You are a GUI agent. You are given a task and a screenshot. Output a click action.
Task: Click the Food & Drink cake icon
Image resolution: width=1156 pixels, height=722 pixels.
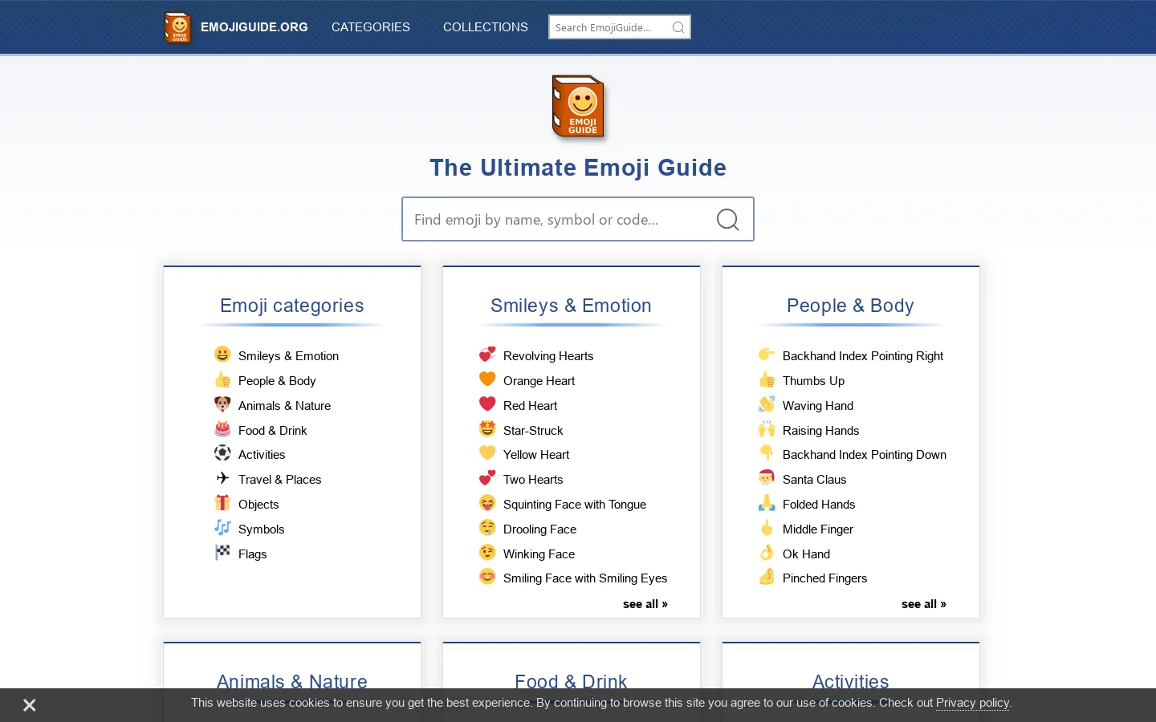click(x=222, y=429)
